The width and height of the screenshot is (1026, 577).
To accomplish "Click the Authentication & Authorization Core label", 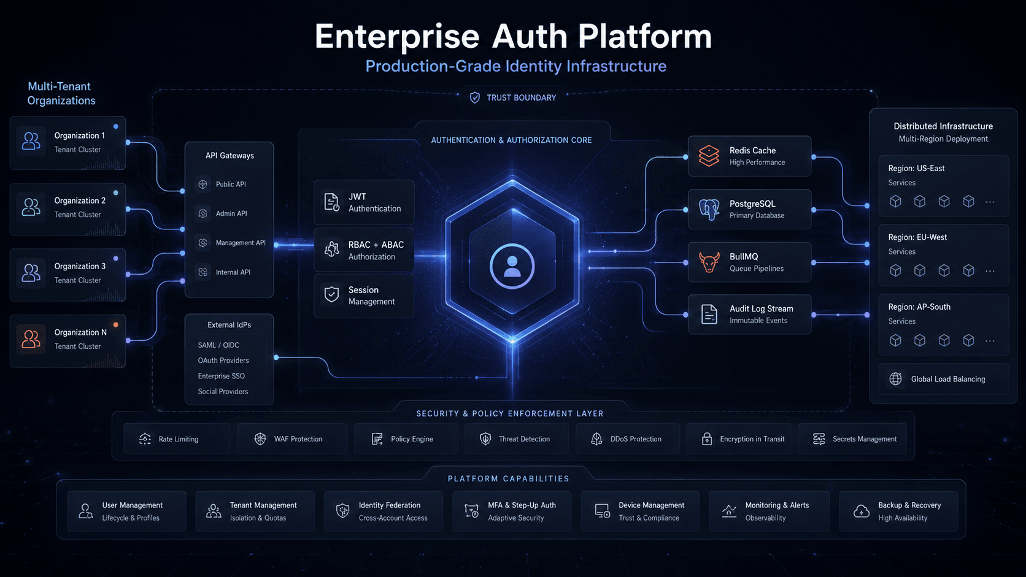I will coord(511,140).
